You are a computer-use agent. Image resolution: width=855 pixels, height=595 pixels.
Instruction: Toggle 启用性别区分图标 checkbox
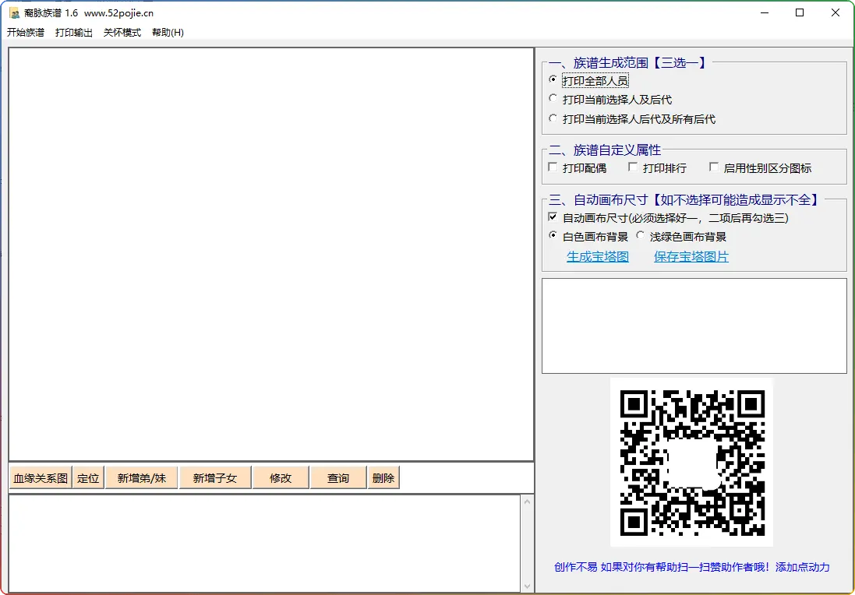pyautogui.click(x=714, y=167)
